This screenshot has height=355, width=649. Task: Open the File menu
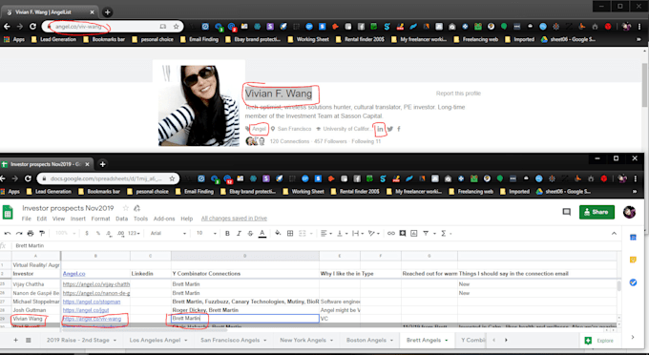click(x=27, y=219)
